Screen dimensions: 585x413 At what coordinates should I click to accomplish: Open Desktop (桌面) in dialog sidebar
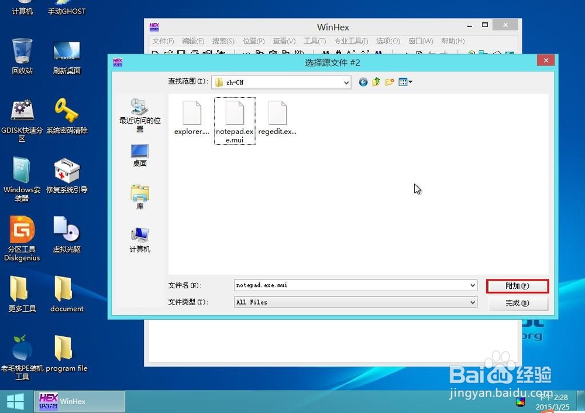(x=140, y=155)
